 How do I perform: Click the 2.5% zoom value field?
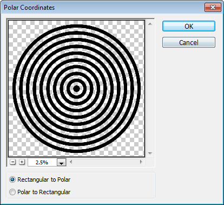[x=42, y=162]
